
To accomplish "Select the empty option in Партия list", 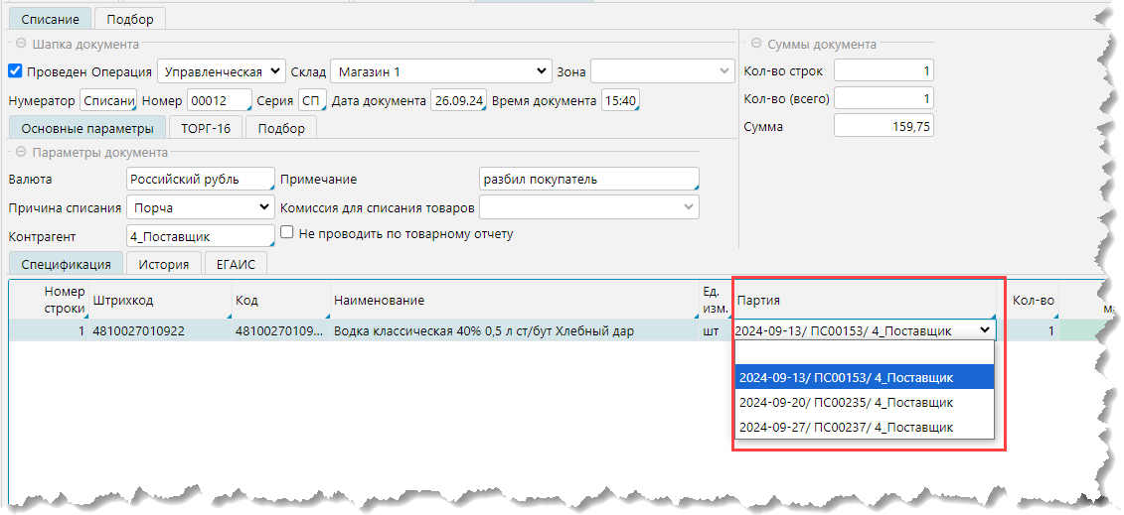I will click(x=863, y=354).
